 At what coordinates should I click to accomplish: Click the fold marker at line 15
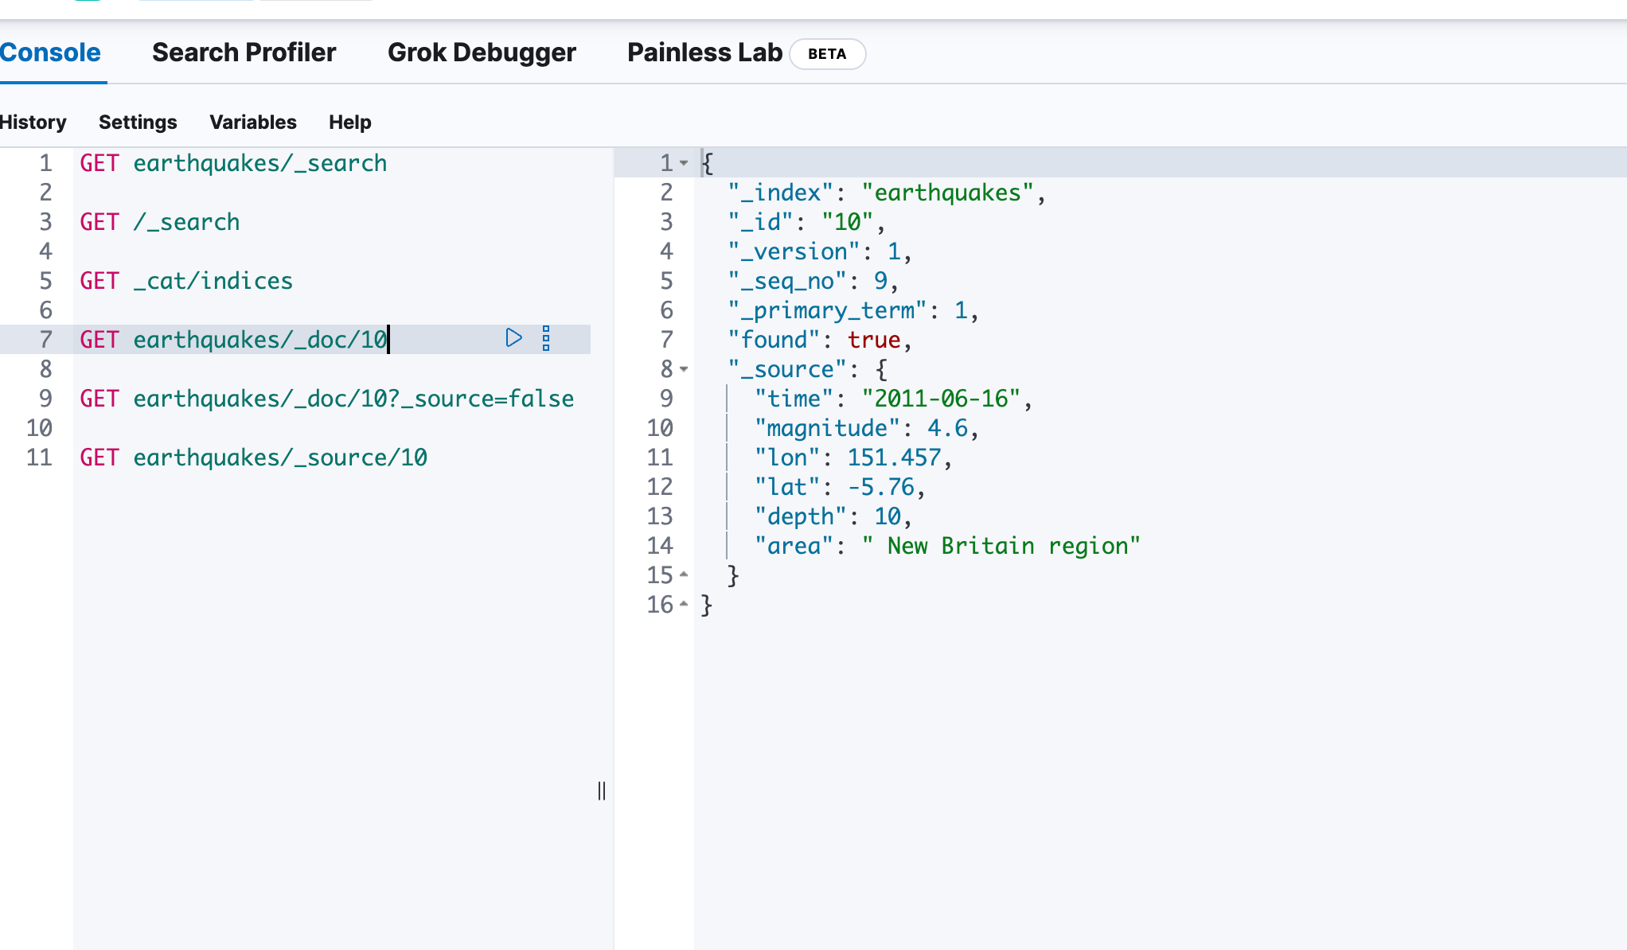[x=684, y=574]
